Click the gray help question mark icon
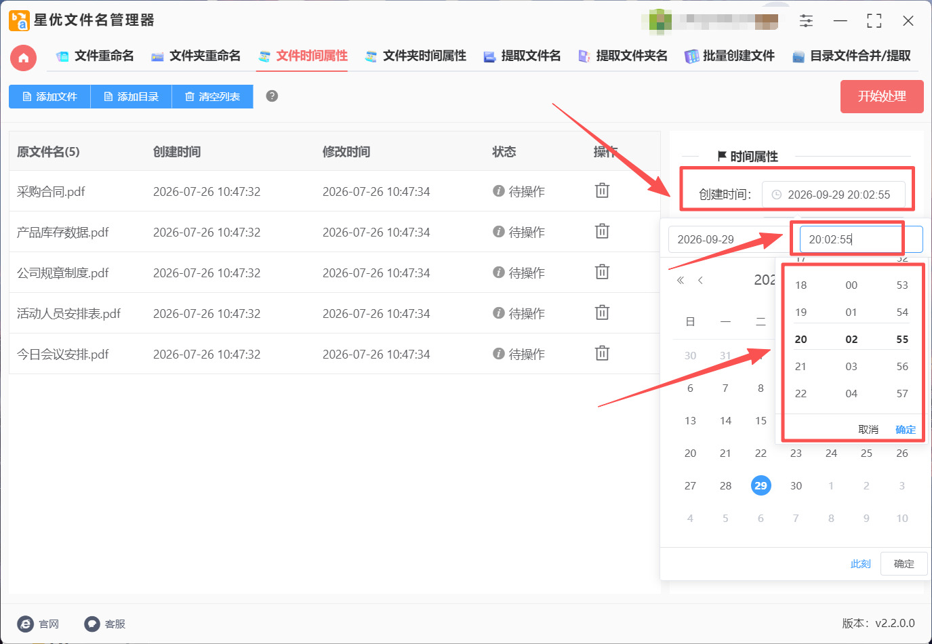The image size is (932, 644). (272, 96)
